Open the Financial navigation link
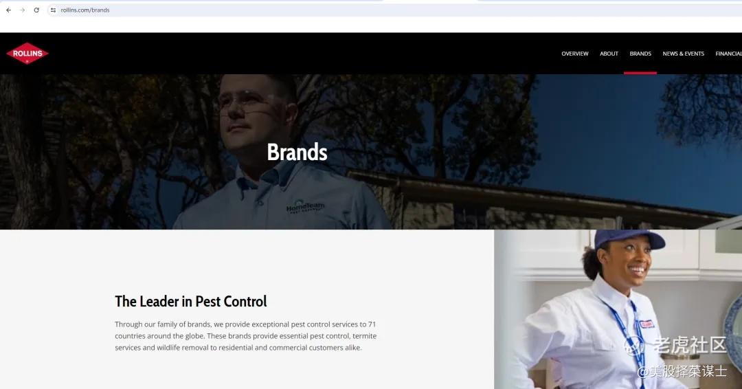Image resolution: width=742 pixels, height=389 pixels. click(x=729, y=54)
